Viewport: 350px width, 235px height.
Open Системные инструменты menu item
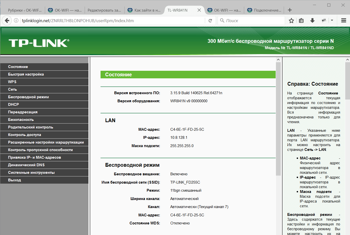coord(44,173)
